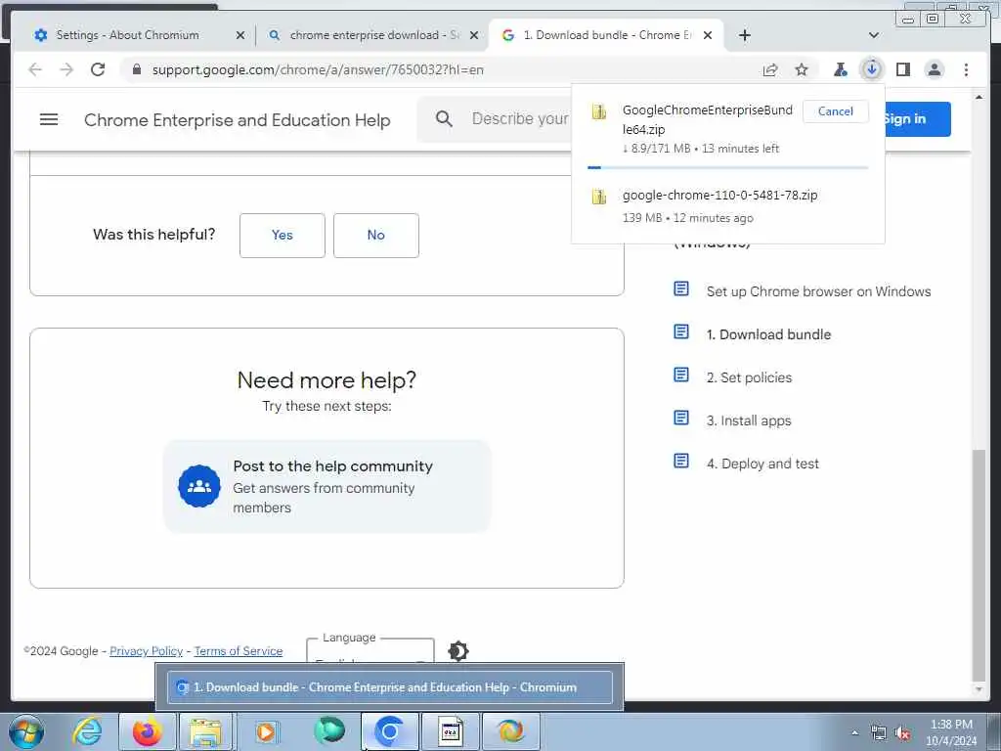
Task: Click the muted volume tray icon
Action: (x=902, y=733)
